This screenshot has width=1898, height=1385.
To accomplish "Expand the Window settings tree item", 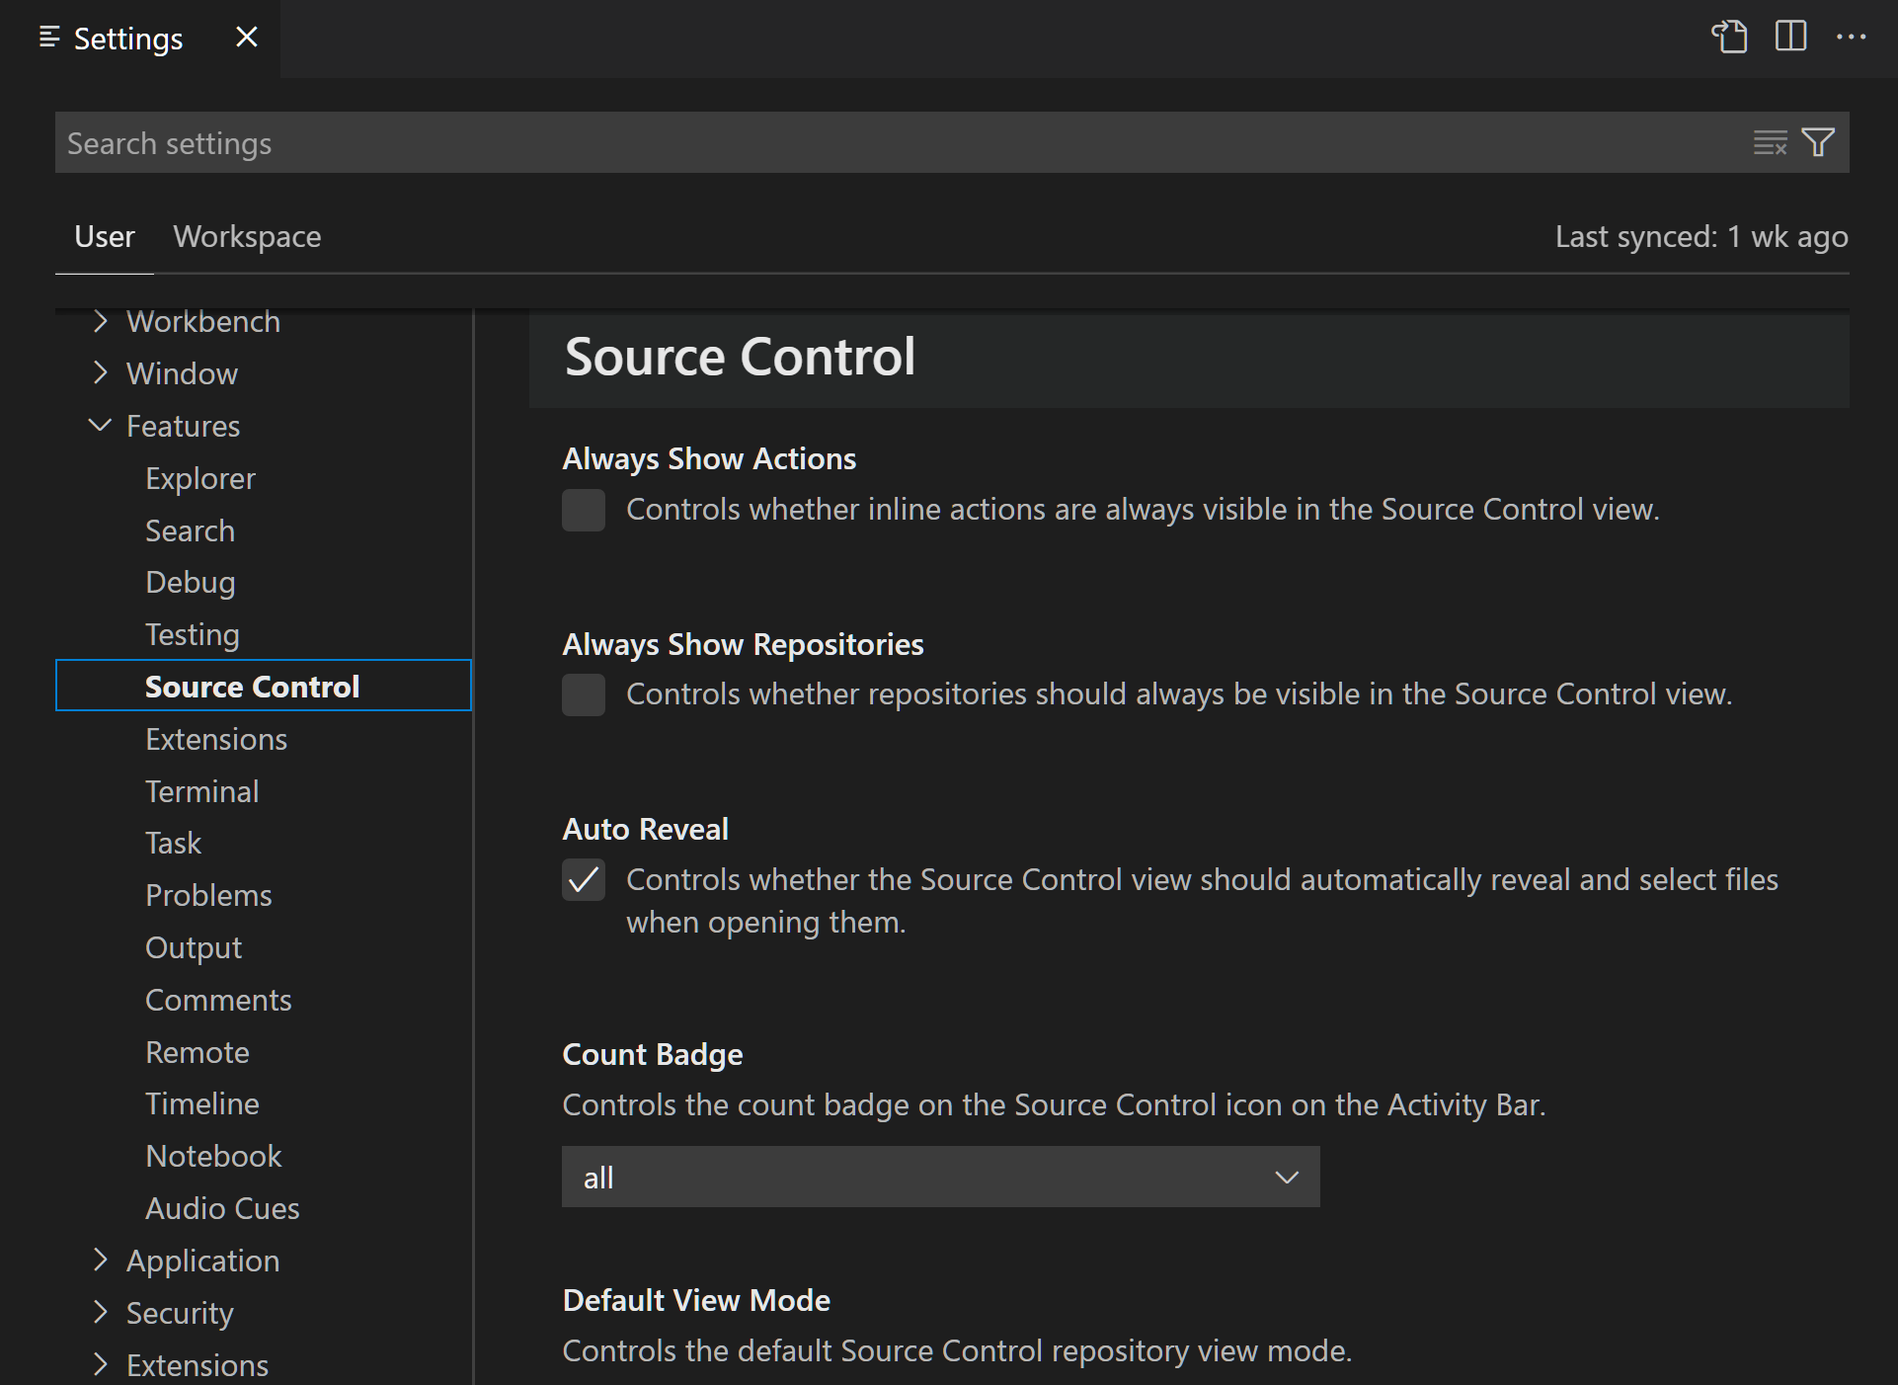I will point(100,372).
